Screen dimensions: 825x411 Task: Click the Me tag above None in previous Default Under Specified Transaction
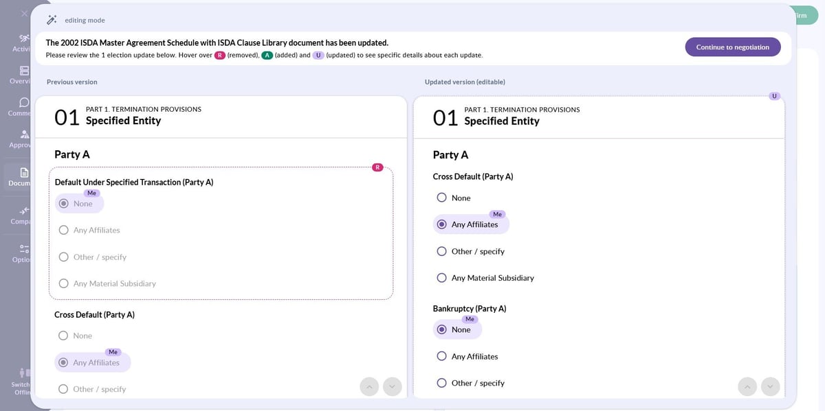tap(91, 193)
